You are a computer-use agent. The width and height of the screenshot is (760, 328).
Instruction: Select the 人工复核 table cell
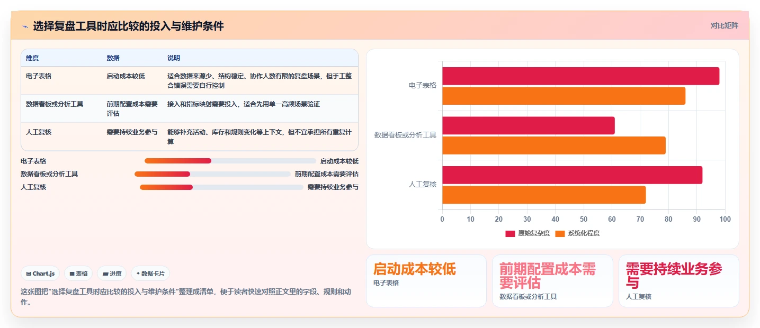coord(61,136)
